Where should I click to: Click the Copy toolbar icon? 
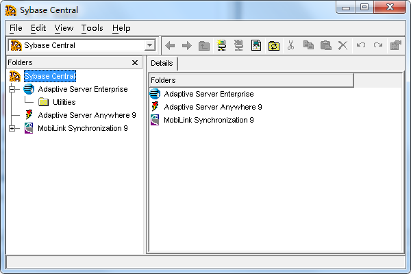click(x=308, y=45)
